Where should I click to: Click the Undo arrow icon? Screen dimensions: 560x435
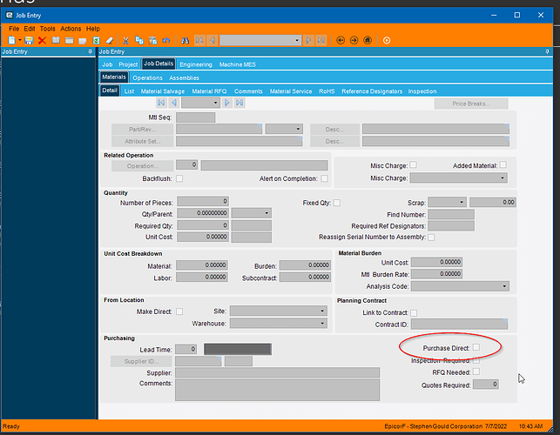click(x=166, y=40)
